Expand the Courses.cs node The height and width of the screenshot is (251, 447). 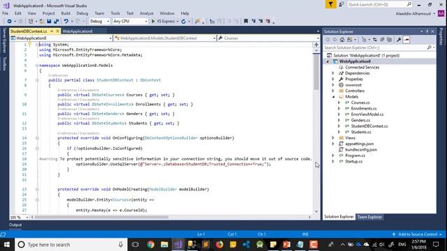click(339, 102)
